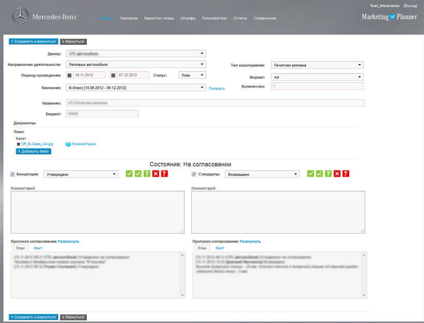Open the Справочники menu item

(x=265, y=19)
